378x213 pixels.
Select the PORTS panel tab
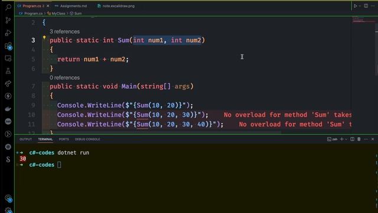click(64, 140)
